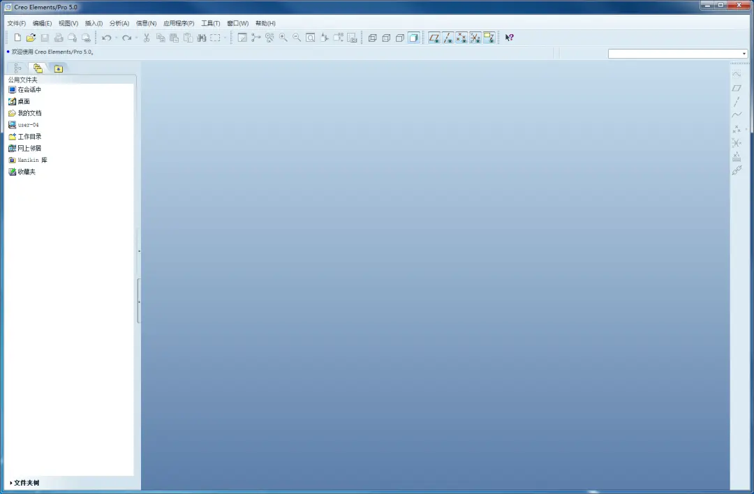This screenshot has width=754, height=494.
Task: Click the Refit zoom icon
Action: coord(311,38)
